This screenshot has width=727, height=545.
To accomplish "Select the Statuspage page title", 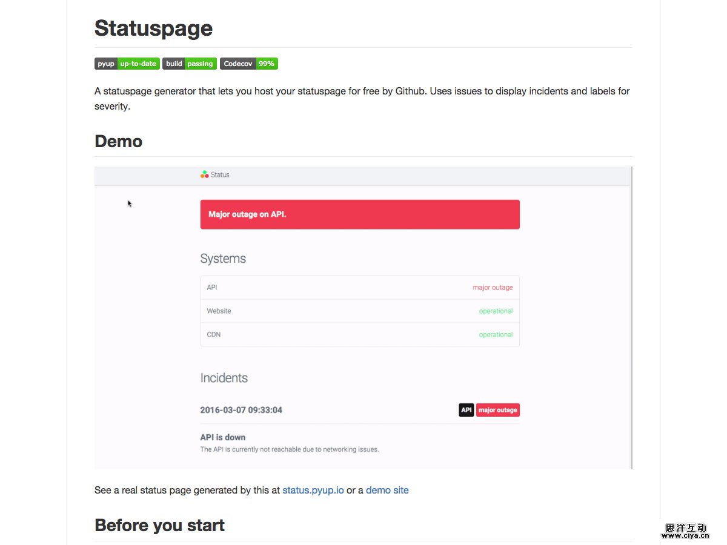I will (x=153, y=28).
